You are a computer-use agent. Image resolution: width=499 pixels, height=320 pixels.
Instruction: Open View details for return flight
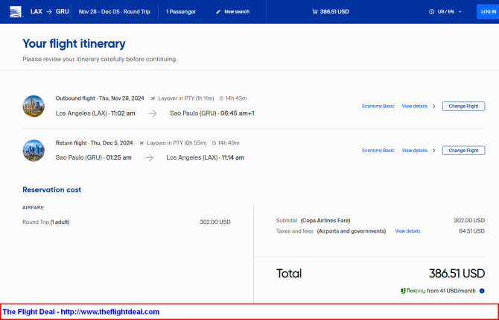coord(414,151)
